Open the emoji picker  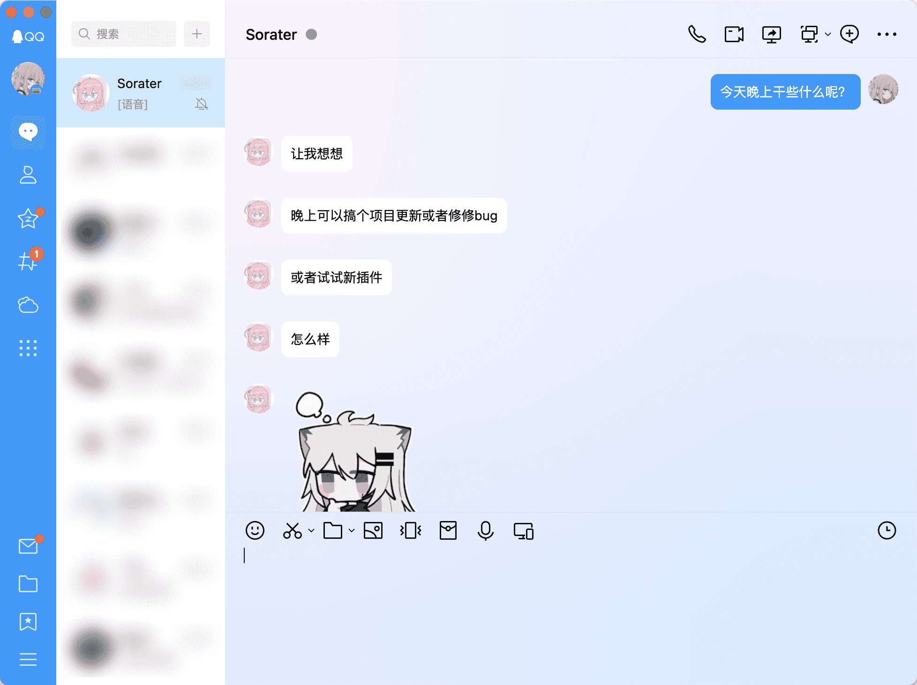tap(256, 531)
